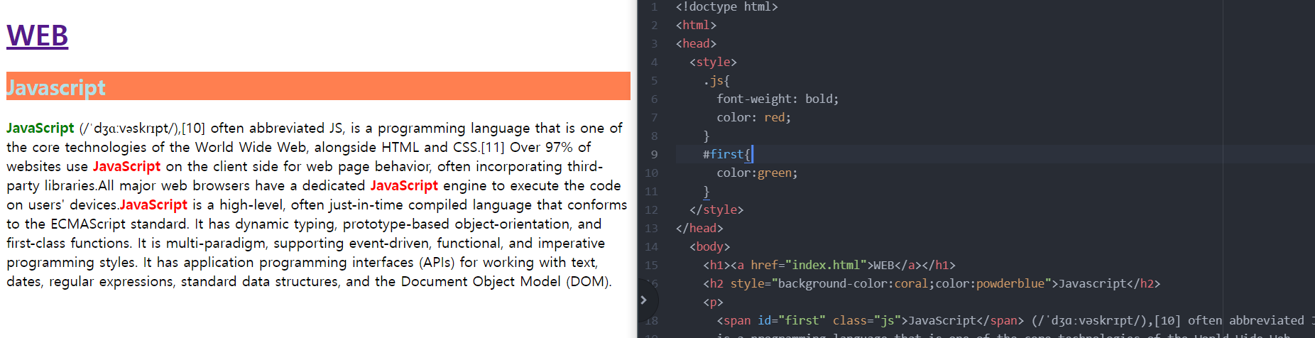Click '(APIs)' in the paragraph

point(437,262)
